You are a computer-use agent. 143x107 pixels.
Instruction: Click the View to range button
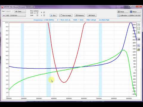click(66, 15)
